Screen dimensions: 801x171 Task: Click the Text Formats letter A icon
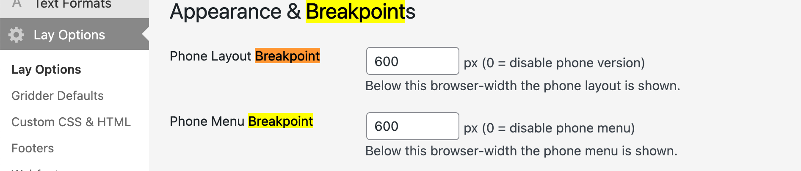tap(17, 4)
